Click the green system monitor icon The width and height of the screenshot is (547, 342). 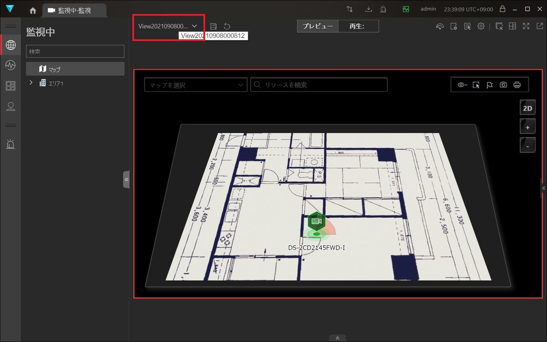(x=406, y=9)
